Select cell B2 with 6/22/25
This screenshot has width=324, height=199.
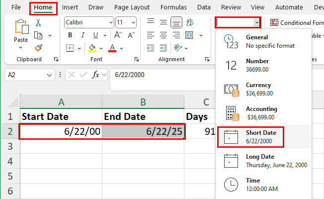pyautogui.click(x=143, y=131)
